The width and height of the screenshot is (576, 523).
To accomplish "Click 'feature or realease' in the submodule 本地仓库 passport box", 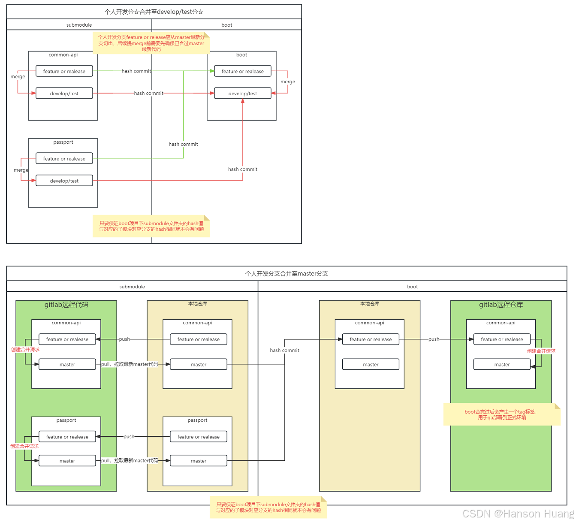I will (x=199, y=437).
